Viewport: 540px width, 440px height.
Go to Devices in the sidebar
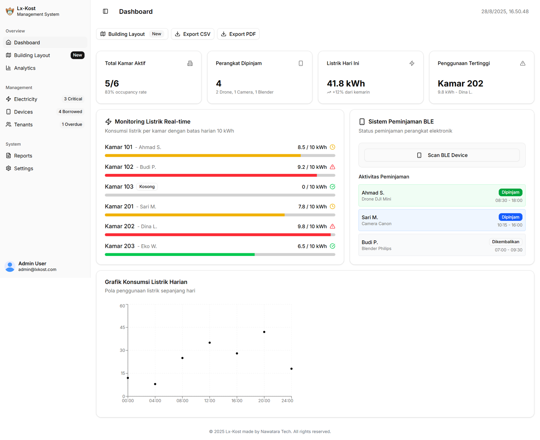click(23, 112)
